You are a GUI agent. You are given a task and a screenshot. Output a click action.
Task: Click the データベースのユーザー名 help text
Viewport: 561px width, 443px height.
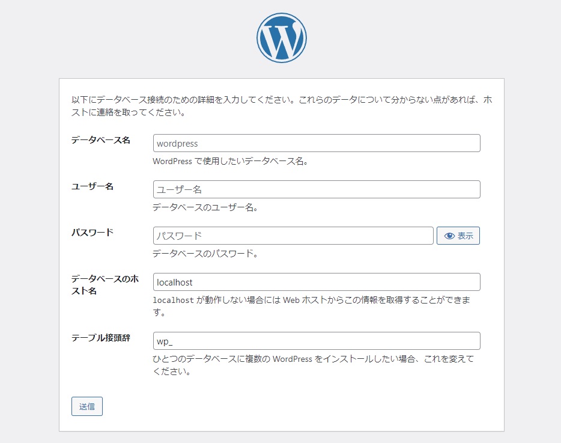205,207
